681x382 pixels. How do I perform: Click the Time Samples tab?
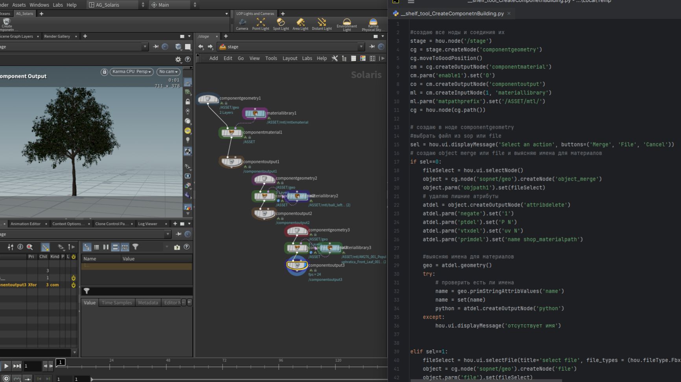(x=117, y=303)
